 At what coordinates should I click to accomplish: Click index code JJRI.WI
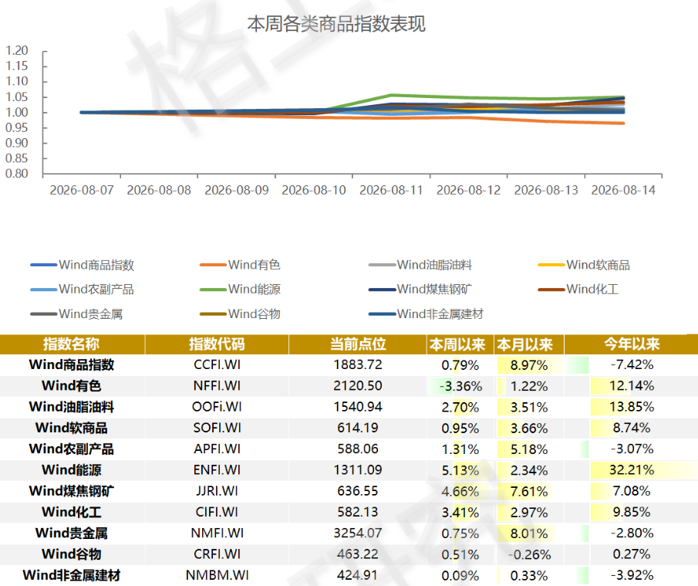(x=217, y=491)
